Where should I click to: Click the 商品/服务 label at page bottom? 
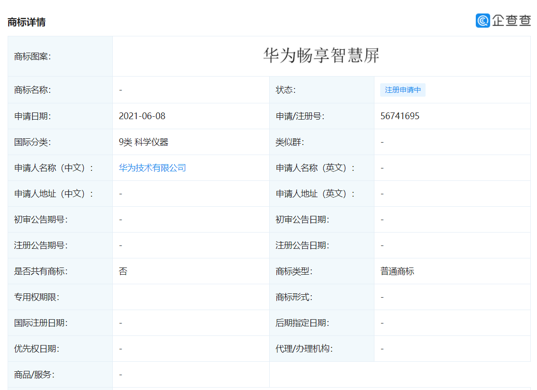pos(33,374)
